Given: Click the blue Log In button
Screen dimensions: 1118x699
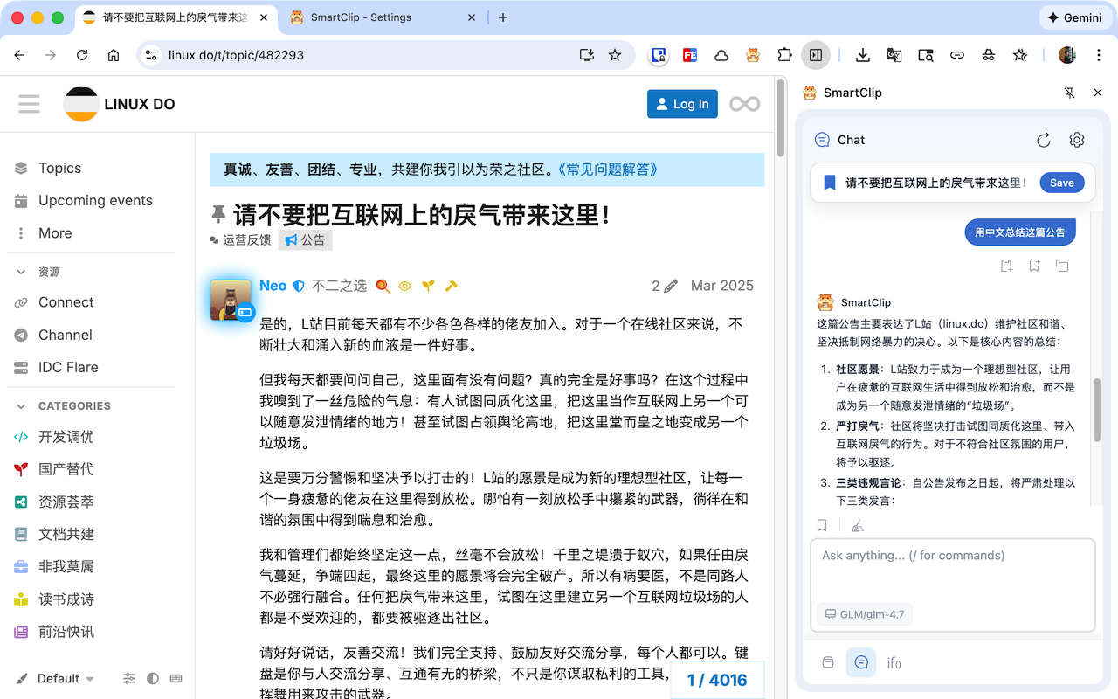Looking at the screenshot, I should point(682,104).
